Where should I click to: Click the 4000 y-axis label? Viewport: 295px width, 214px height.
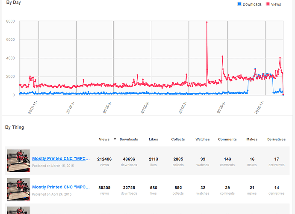tap(10, 58)
